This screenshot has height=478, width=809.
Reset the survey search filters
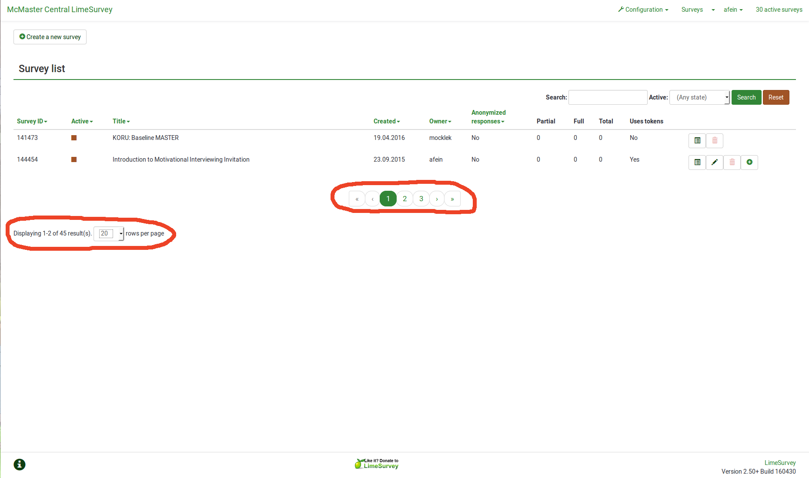pyautogui.click(x=776, y=97)
